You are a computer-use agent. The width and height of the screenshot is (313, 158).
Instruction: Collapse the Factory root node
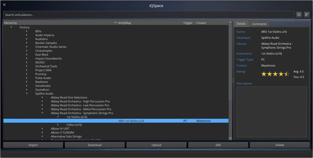click(x=11, y=27)
